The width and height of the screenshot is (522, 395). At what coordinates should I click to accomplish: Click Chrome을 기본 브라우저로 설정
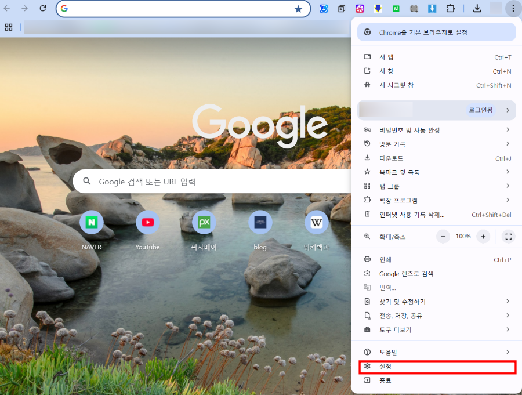point(437,32)
